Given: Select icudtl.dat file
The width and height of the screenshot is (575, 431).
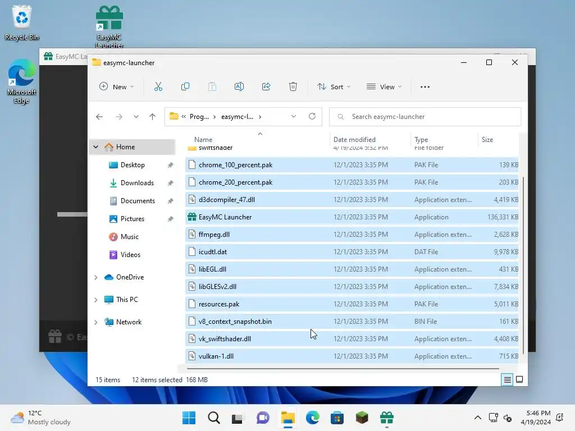Looking at the screenshot, I should (352, 252).
